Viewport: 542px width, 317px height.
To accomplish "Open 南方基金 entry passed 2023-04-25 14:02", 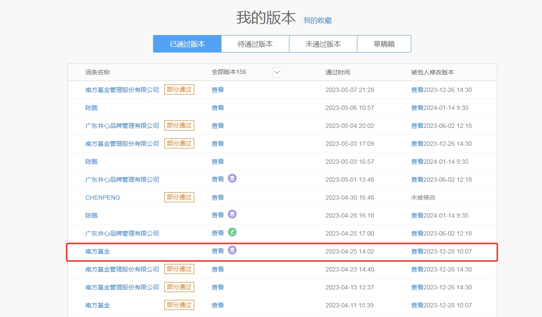I will (98, 252).
